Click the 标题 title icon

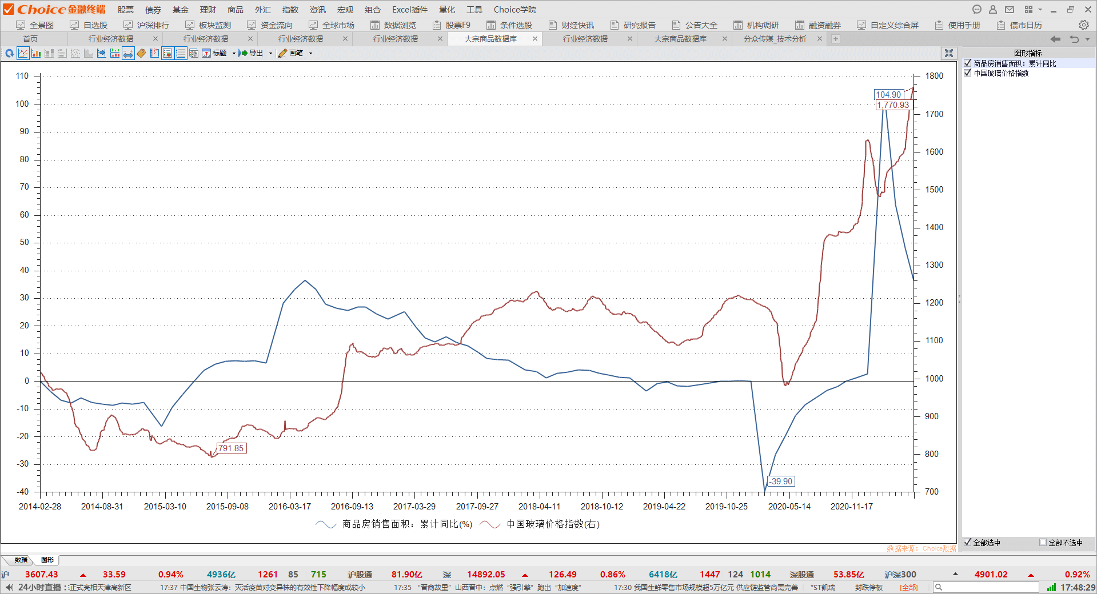[206, 53]
